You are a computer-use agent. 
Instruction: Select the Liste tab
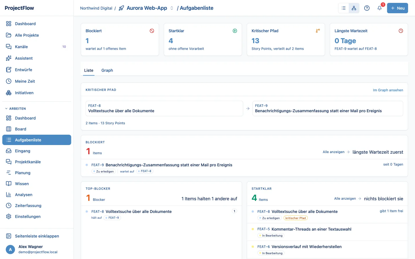[89, 70]
